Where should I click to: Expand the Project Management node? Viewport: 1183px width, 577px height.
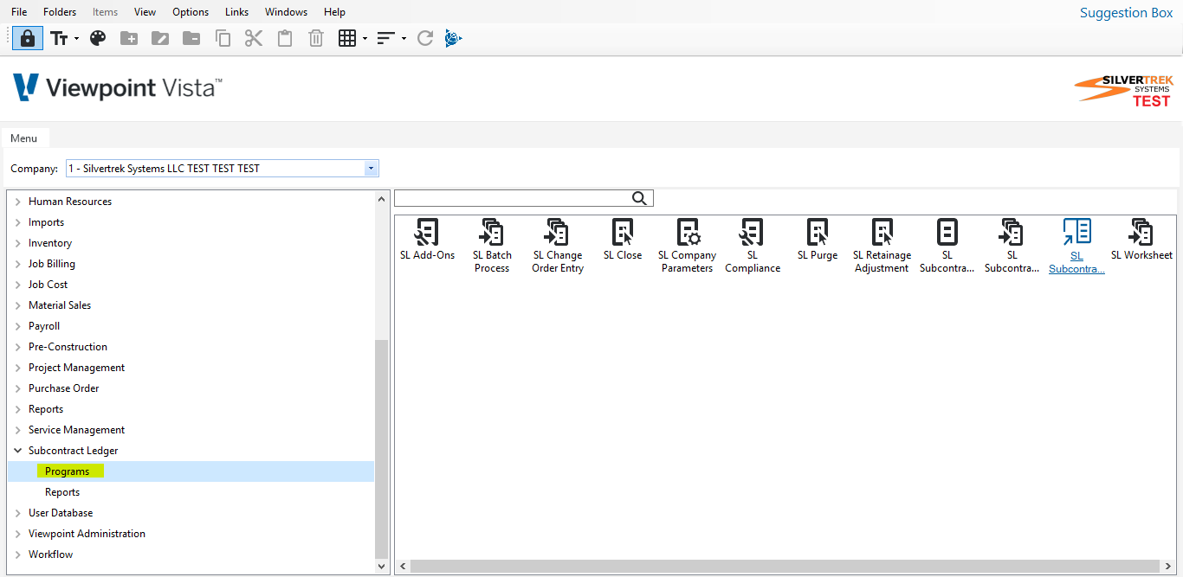coord(17,368)
